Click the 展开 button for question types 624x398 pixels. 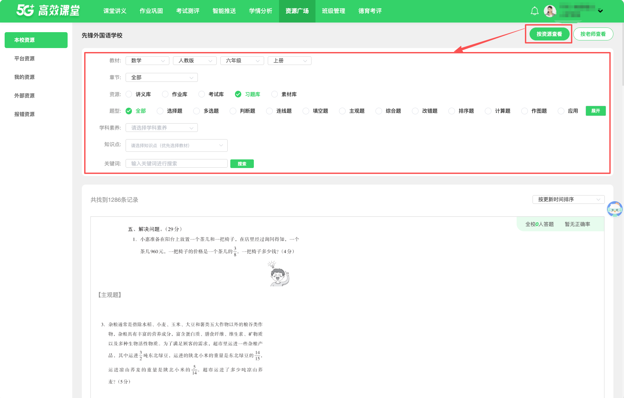(x=596, y=111)
